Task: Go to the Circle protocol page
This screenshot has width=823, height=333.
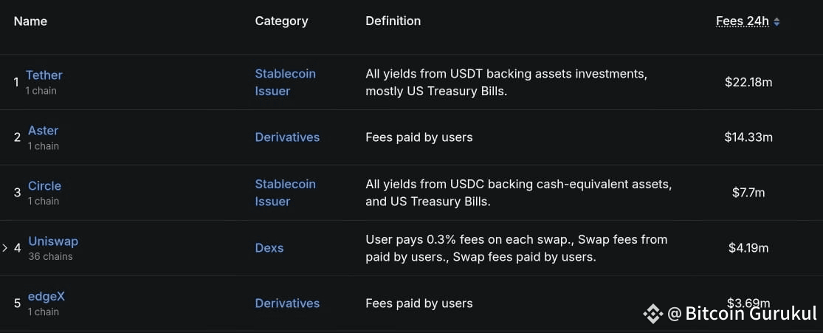Action: click(x=44, y=186)
